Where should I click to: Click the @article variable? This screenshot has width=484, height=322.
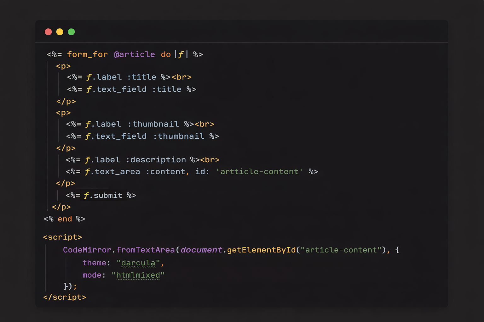[x=135, y=54]
